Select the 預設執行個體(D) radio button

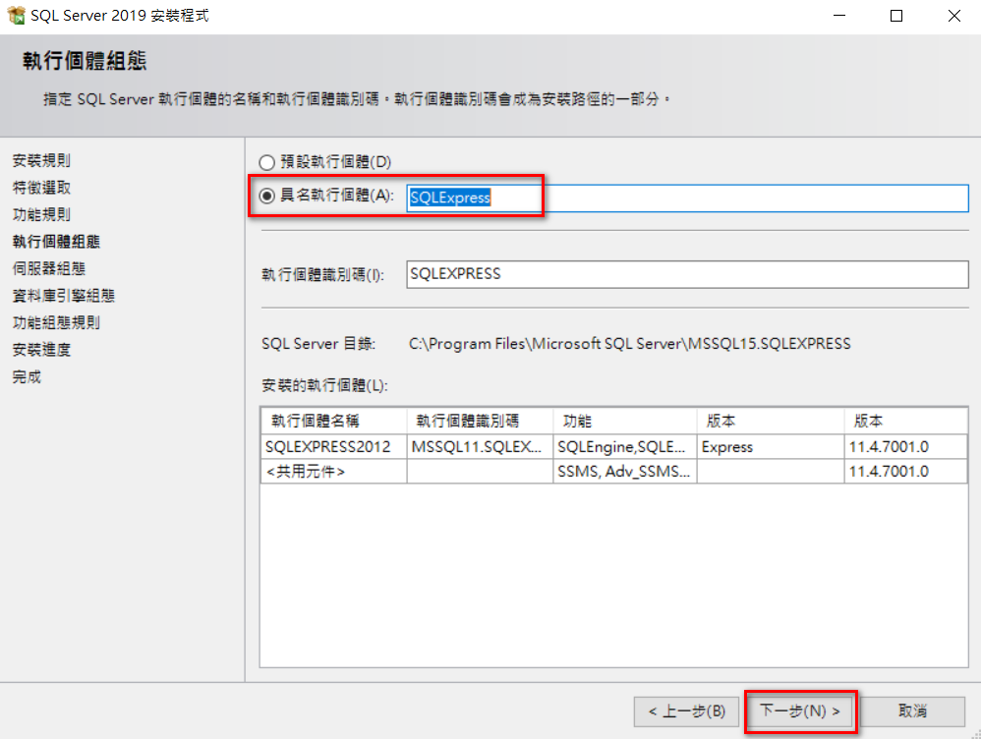point(267,163)
